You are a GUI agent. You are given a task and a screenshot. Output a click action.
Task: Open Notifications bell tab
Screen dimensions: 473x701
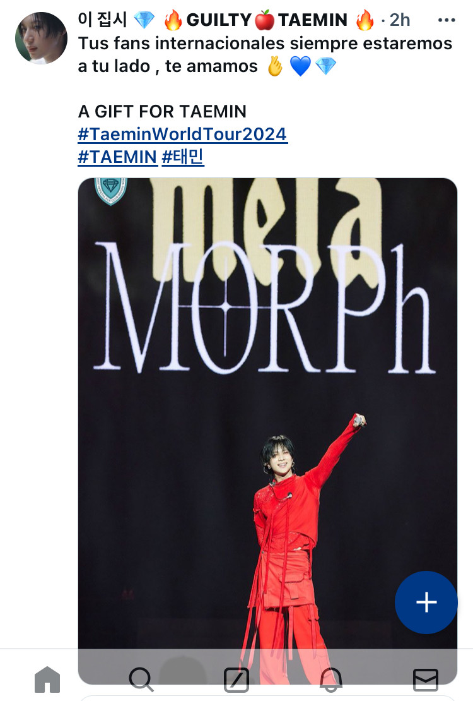331,680
